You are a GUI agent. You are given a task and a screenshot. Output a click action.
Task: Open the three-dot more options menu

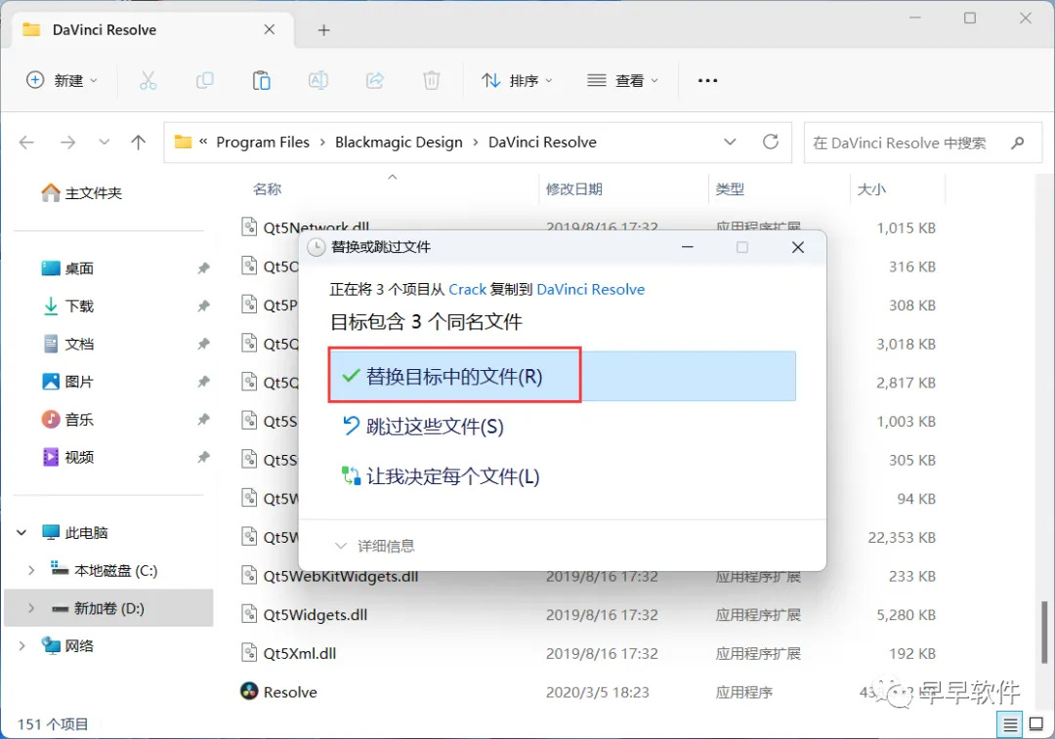[x=707, y=81]
